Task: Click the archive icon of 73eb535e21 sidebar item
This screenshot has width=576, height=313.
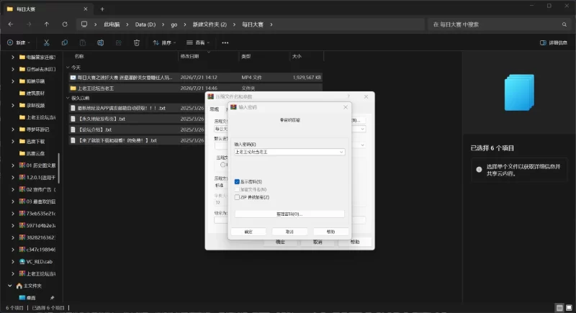Action: tap(22, 213)
